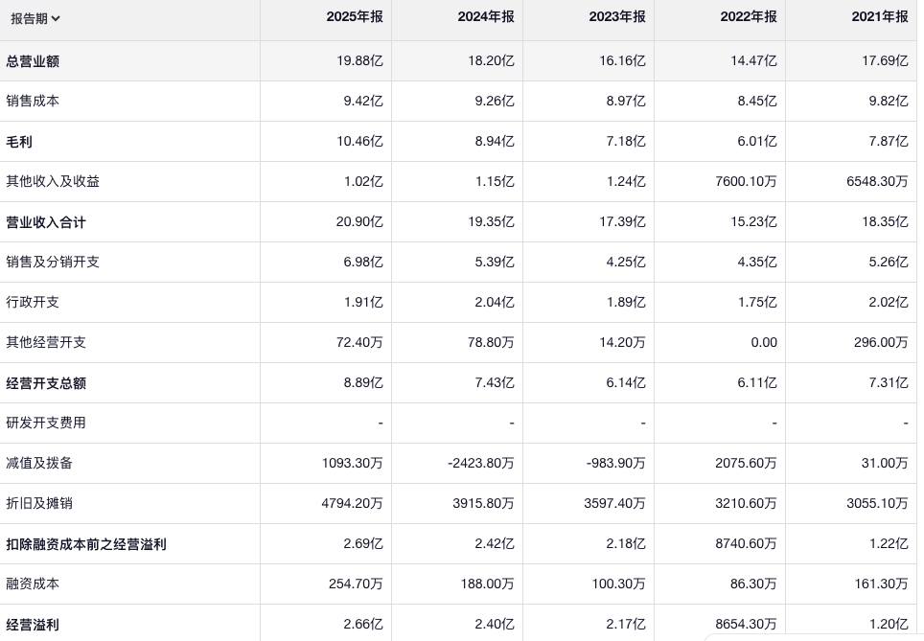
Task: Click the 2023年报 column header
Action: coord(616,17)
